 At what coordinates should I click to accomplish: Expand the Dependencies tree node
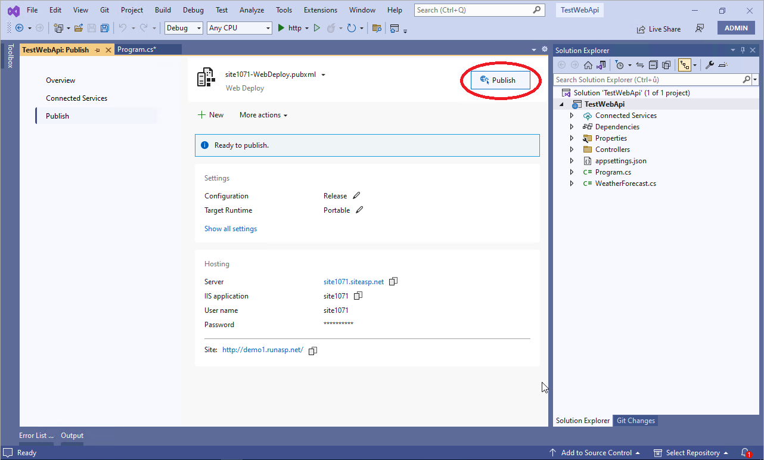click(572, 127)
